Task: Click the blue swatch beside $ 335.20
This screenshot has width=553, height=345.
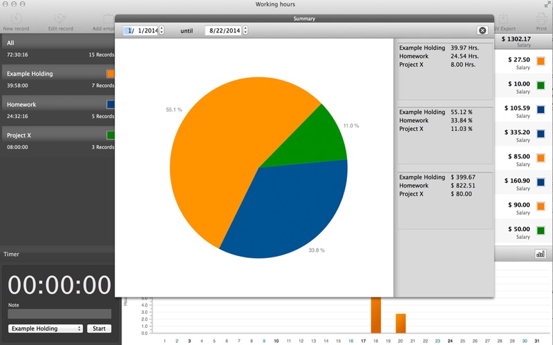Action: pos(541,134)
